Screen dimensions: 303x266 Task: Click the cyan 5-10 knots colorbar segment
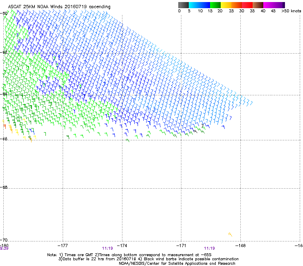pos(194,5)
